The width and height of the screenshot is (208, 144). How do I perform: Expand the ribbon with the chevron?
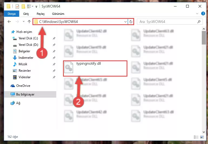pos(197,13)
